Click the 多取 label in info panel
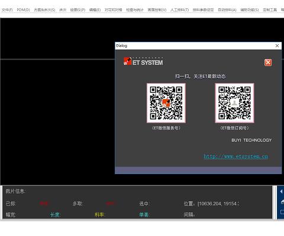The image size is (284, 236). pos(78,204)
